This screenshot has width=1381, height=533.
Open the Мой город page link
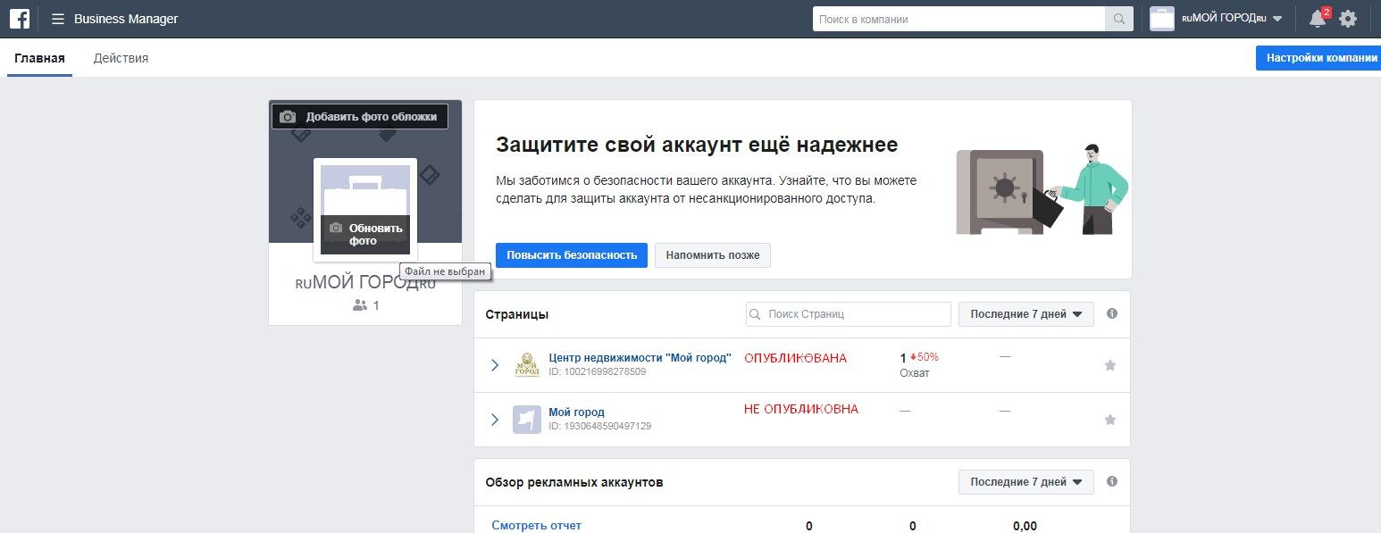pos(576,412)
